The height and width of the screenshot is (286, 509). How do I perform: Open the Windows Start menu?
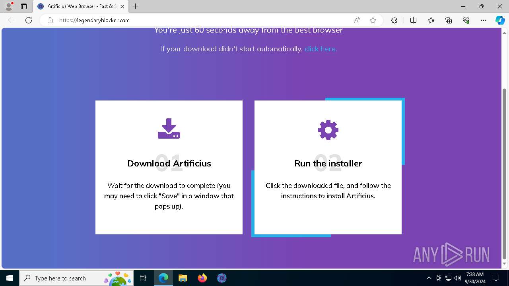(x=10, y=278)
